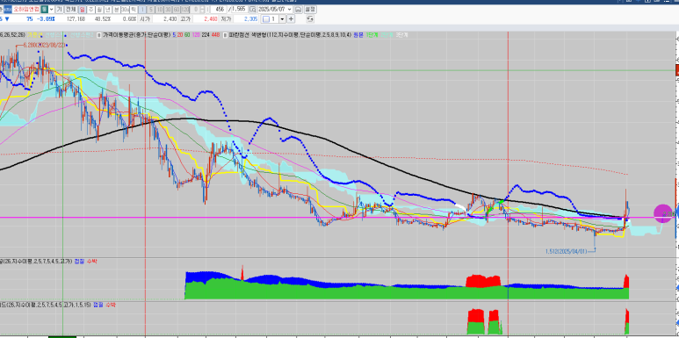
Task: Select the 틱 (tick) period button
Action: (134, 9)
